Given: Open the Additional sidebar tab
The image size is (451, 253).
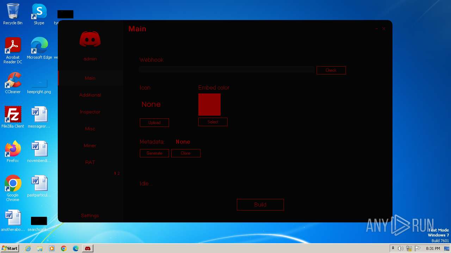Looking at the screenshot, I should click(90, 95).
